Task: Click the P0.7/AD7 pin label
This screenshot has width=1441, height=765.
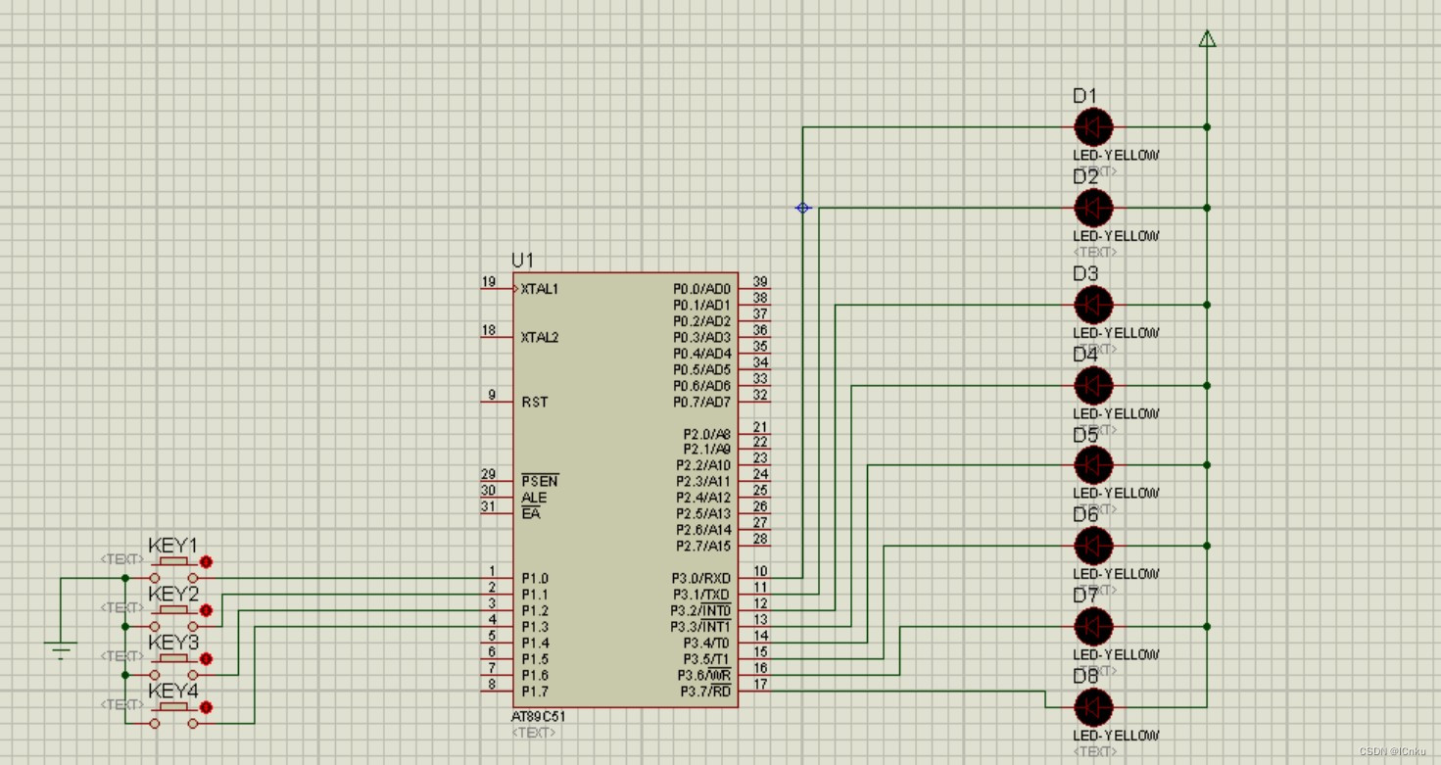Action: [x=701, y=402]
